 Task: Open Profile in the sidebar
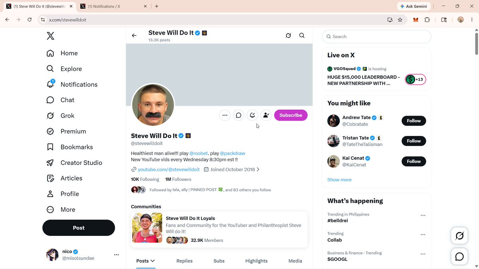click(63, 194)
